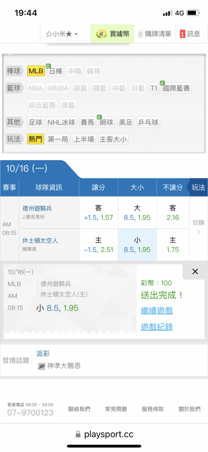
Task: Click the 繼續遊戲 link
Action: tap(157, 311)
